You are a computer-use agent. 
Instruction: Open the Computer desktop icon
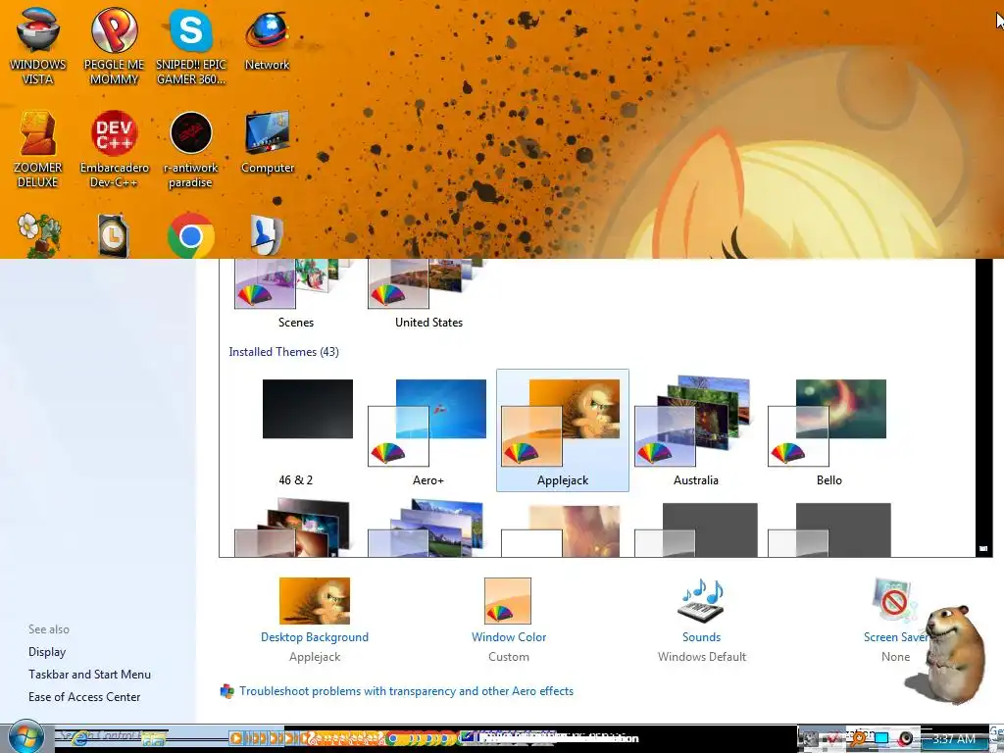click(x=268, y=142)
